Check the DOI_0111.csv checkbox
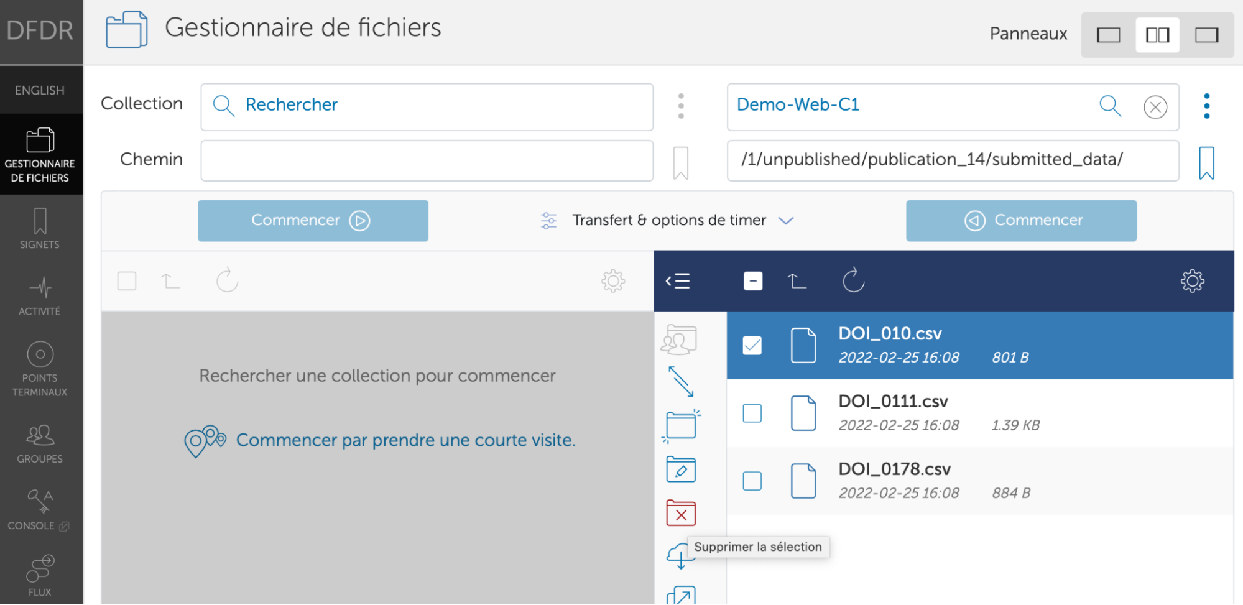This screenshot has width=1243, height=605. 752,413
